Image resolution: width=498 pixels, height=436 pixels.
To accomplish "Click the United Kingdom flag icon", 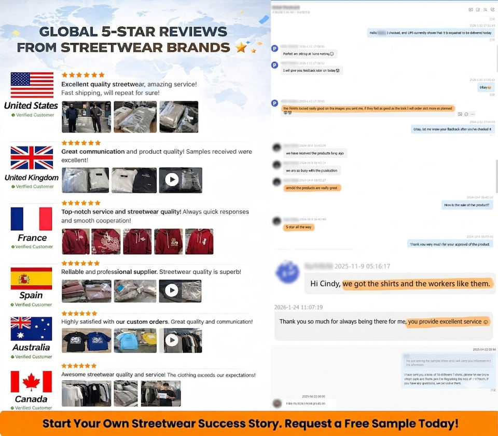I will pos(32,157).
